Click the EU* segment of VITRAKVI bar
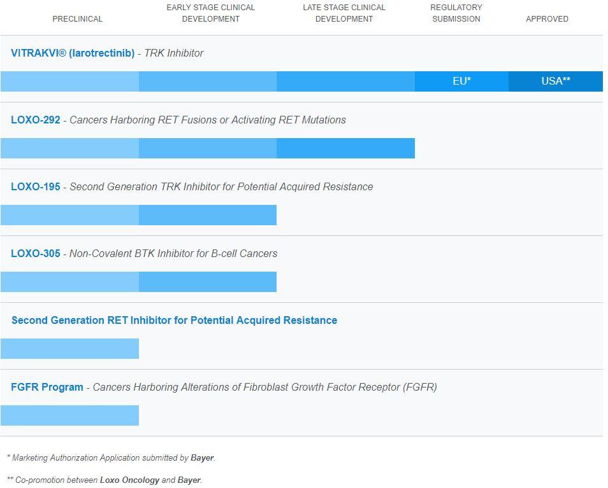Viewport: 608px width, 488px height. tap(462, 81)
